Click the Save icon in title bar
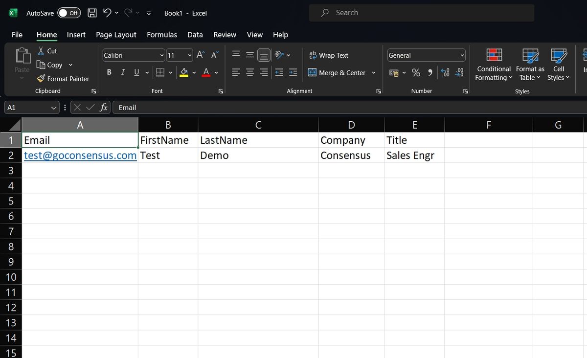 92,13
